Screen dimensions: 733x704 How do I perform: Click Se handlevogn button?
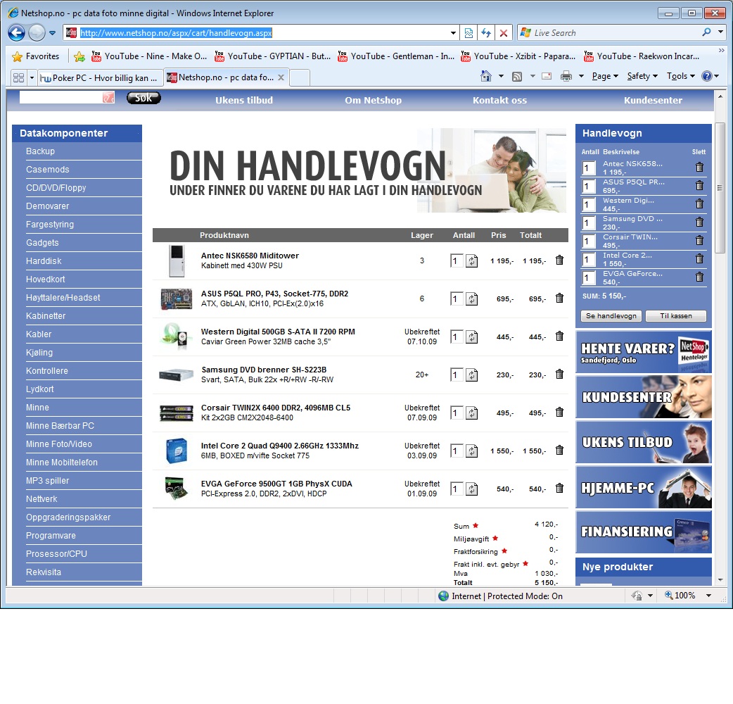pos(611,316)
